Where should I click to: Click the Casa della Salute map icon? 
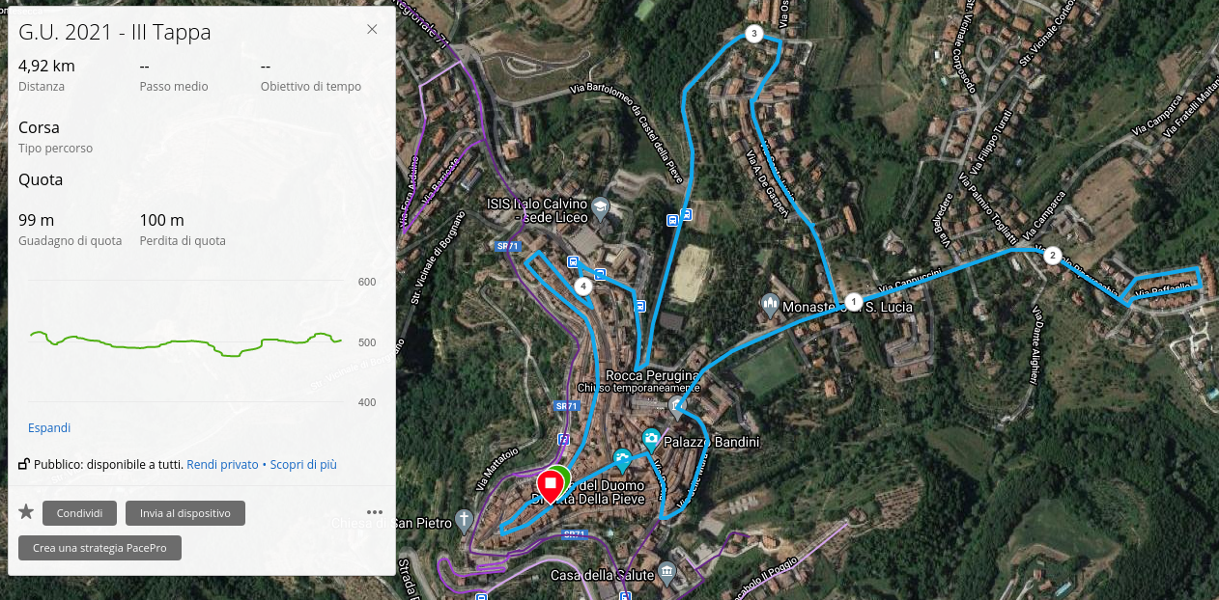coord(667,575)
